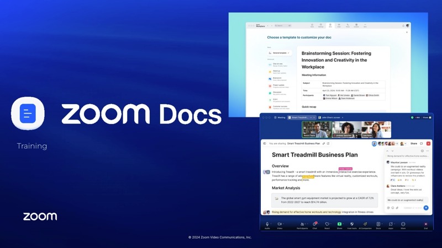Choose Stand up template
The width and height of the screenshot is (442, 248).
coord(277,72)
